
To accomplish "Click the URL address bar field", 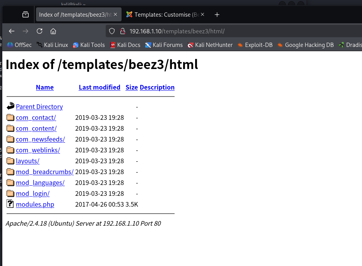I will (x=233, y=31).
